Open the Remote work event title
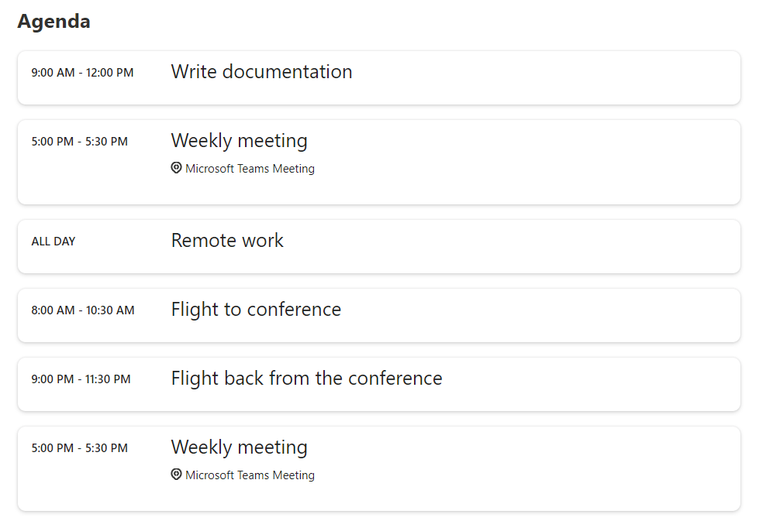The height and width of the screenshot is (521, 759). click(x=227, y=241)
